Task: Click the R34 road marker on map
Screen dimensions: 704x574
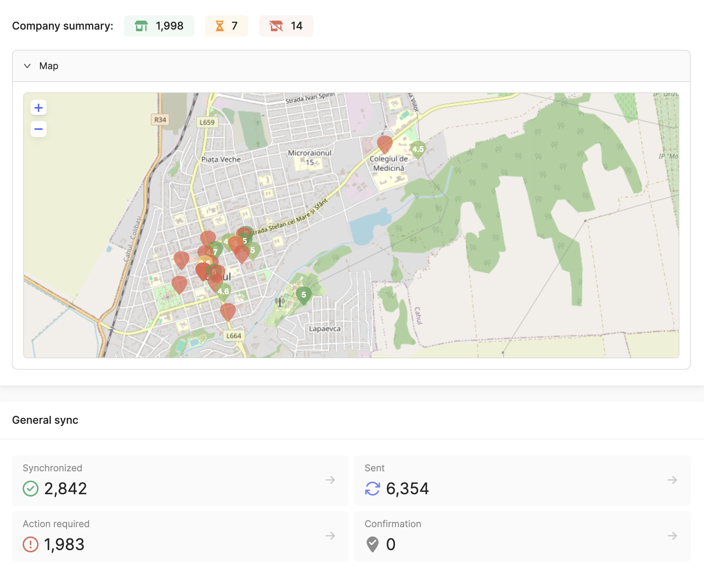Action: pos(160,120)
